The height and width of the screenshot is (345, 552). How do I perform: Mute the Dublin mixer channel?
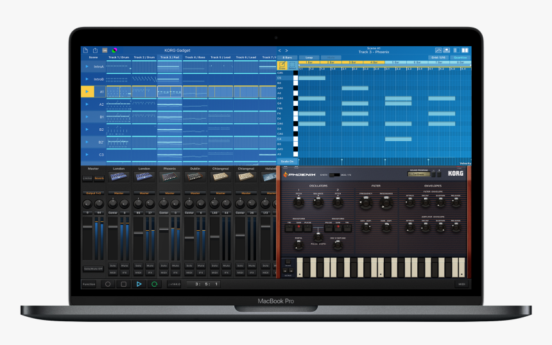click(x=201, y=265)
